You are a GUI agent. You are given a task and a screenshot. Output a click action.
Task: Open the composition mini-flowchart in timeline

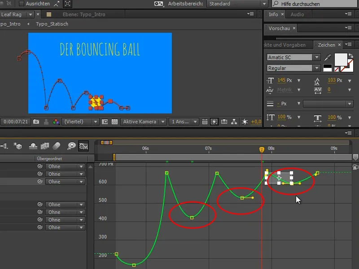tap(4, 146)
